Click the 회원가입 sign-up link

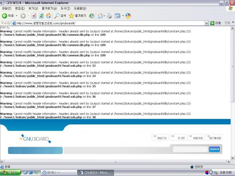click(196, 138)
